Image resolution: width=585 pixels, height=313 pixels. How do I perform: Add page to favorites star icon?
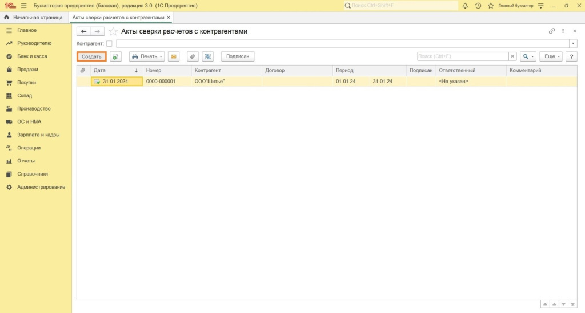113,31
